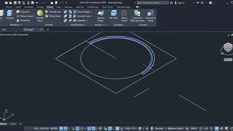Toggle polar tracking in the status bar

82,128
